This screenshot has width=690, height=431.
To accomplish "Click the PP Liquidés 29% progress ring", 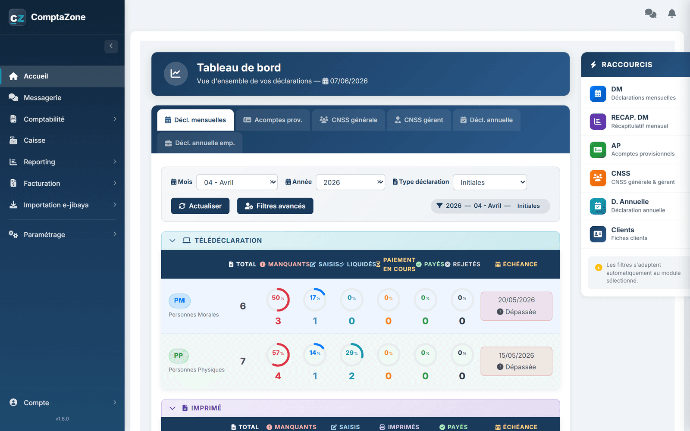I will click(351, 355).
